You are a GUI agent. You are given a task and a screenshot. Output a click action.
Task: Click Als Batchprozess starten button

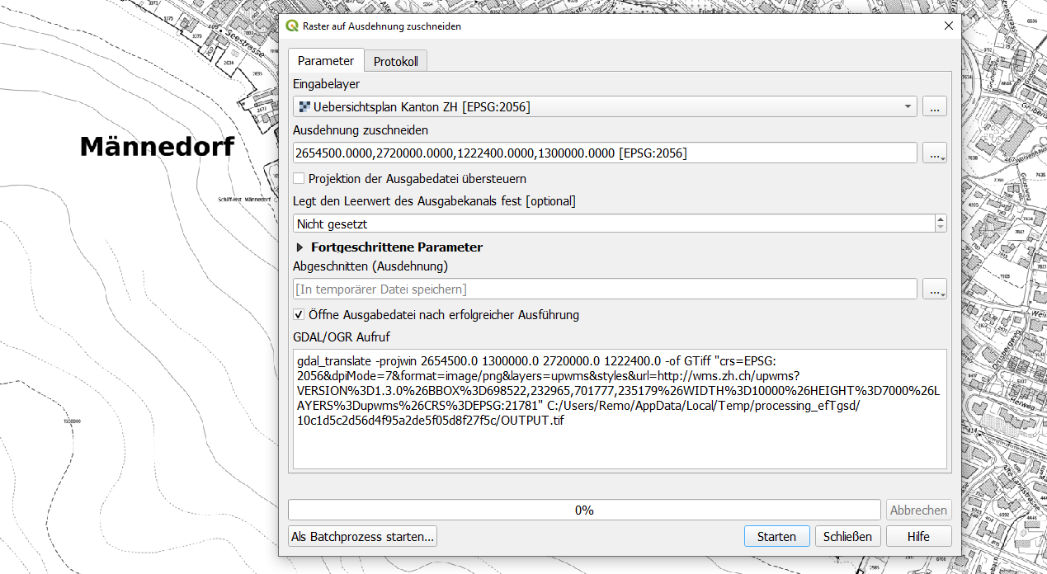tap(362, 536)
